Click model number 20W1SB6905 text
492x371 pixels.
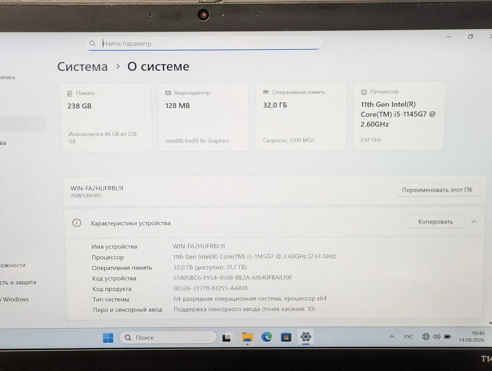(x=86, y=196)
